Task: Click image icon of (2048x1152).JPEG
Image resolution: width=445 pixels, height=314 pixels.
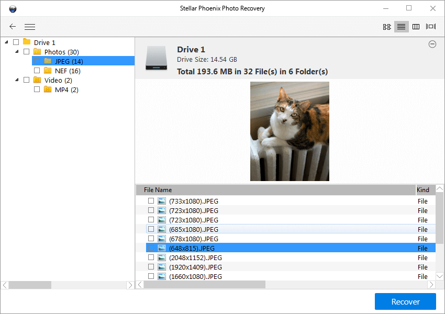Action: pyautogui.click(x=162, y=257)
